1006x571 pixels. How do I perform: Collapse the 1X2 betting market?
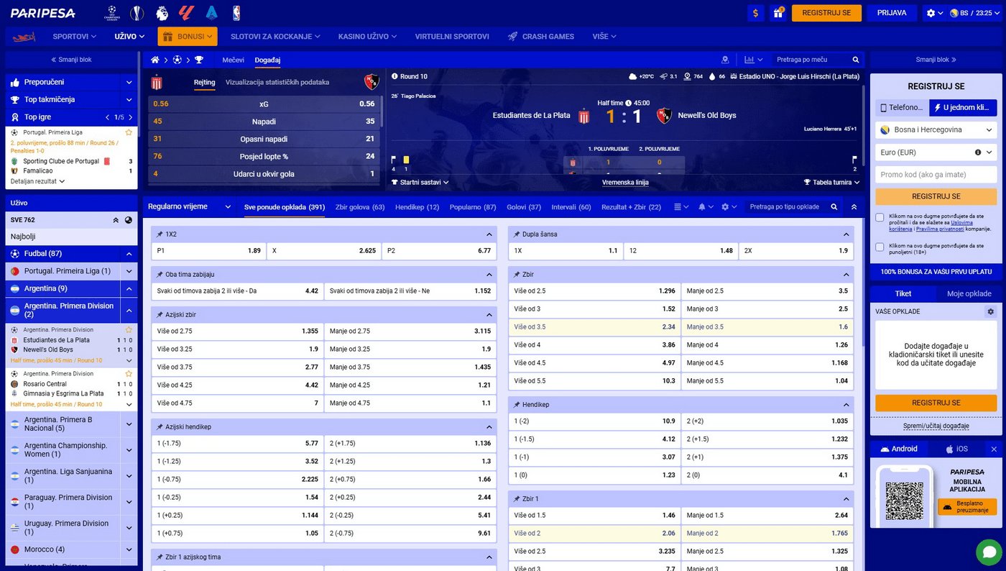coord(489,234)
